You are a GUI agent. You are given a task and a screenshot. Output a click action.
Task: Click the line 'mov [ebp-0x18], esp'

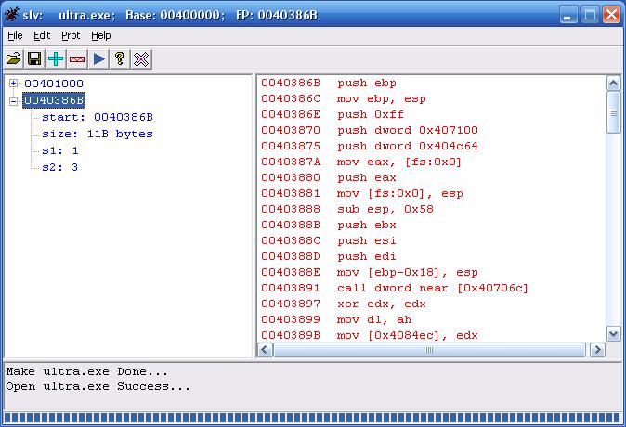(370, 272)
